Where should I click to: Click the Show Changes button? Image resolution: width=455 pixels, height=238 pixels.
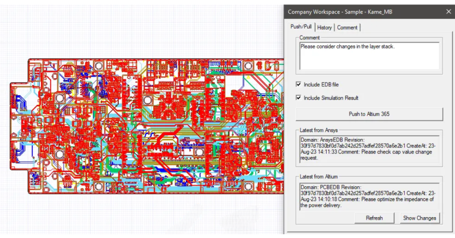point(419,218)
